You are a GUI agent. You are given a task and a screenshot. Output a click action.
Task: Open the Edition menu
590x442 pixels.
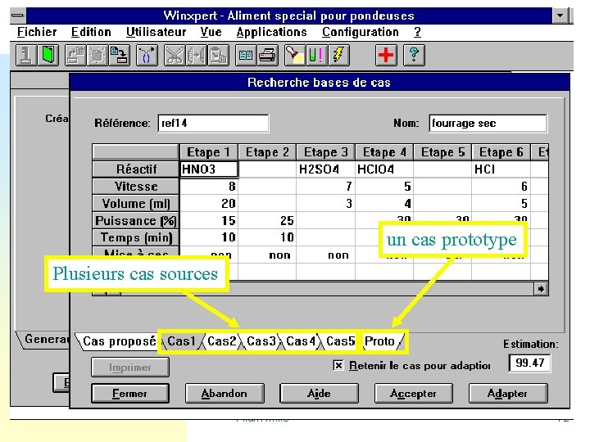(91, 32)
